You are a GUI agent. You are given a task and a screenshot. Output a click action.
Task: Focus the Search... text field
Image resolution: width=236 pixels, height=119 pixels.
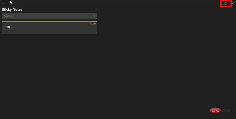(50, 16)
